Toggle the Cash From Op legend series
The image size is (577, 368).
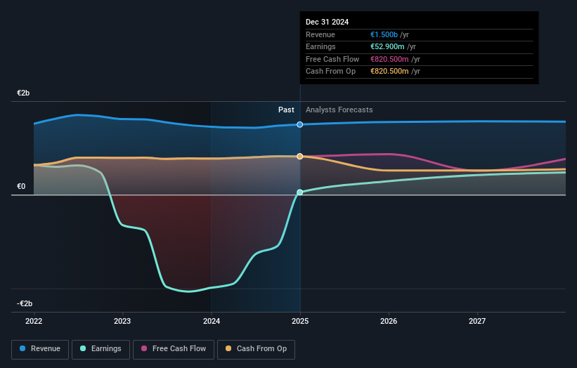pyautogui.click(x=256, y=349)
